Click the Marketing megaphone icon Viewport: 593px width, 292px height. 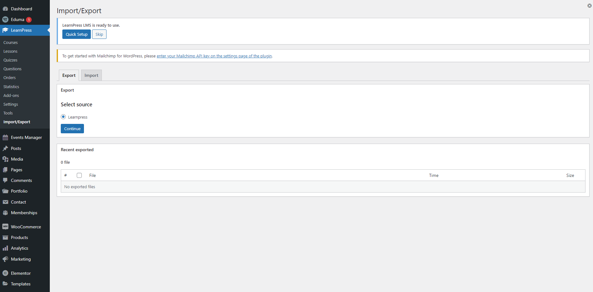point(5,259)
